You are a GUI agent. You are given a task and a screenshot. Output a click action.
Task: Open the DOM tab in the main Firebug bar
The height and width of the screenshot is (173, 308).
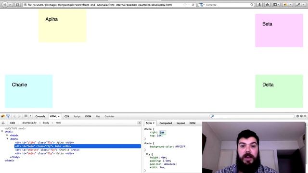tap(88, 116)
